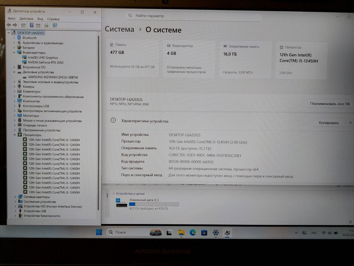This screenshot has height=266, width=354.
Task: Expand the Сетевые адаптеры category
Action: click(15, 197)
